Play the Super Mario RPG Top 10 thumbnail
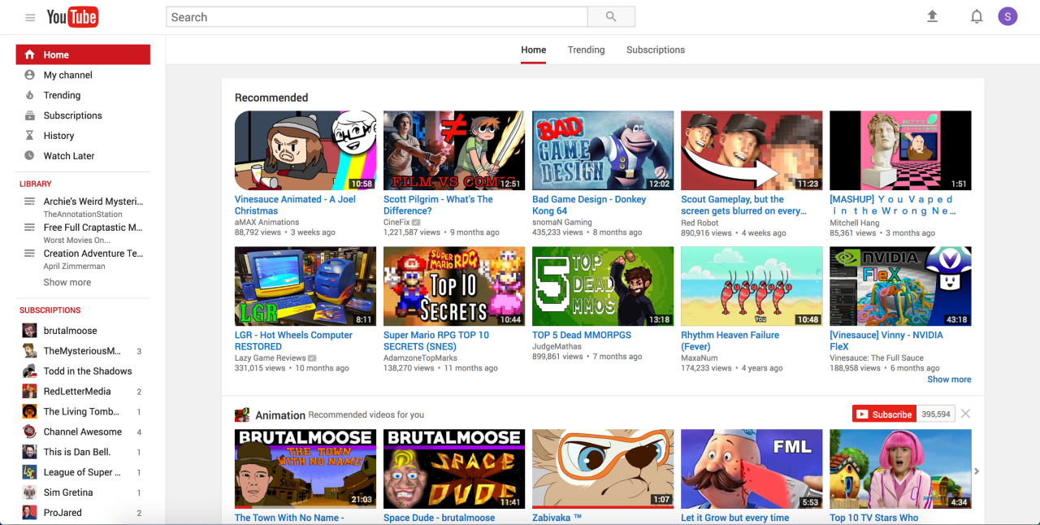The image size is (1040, 525). (x=454, y=286)
